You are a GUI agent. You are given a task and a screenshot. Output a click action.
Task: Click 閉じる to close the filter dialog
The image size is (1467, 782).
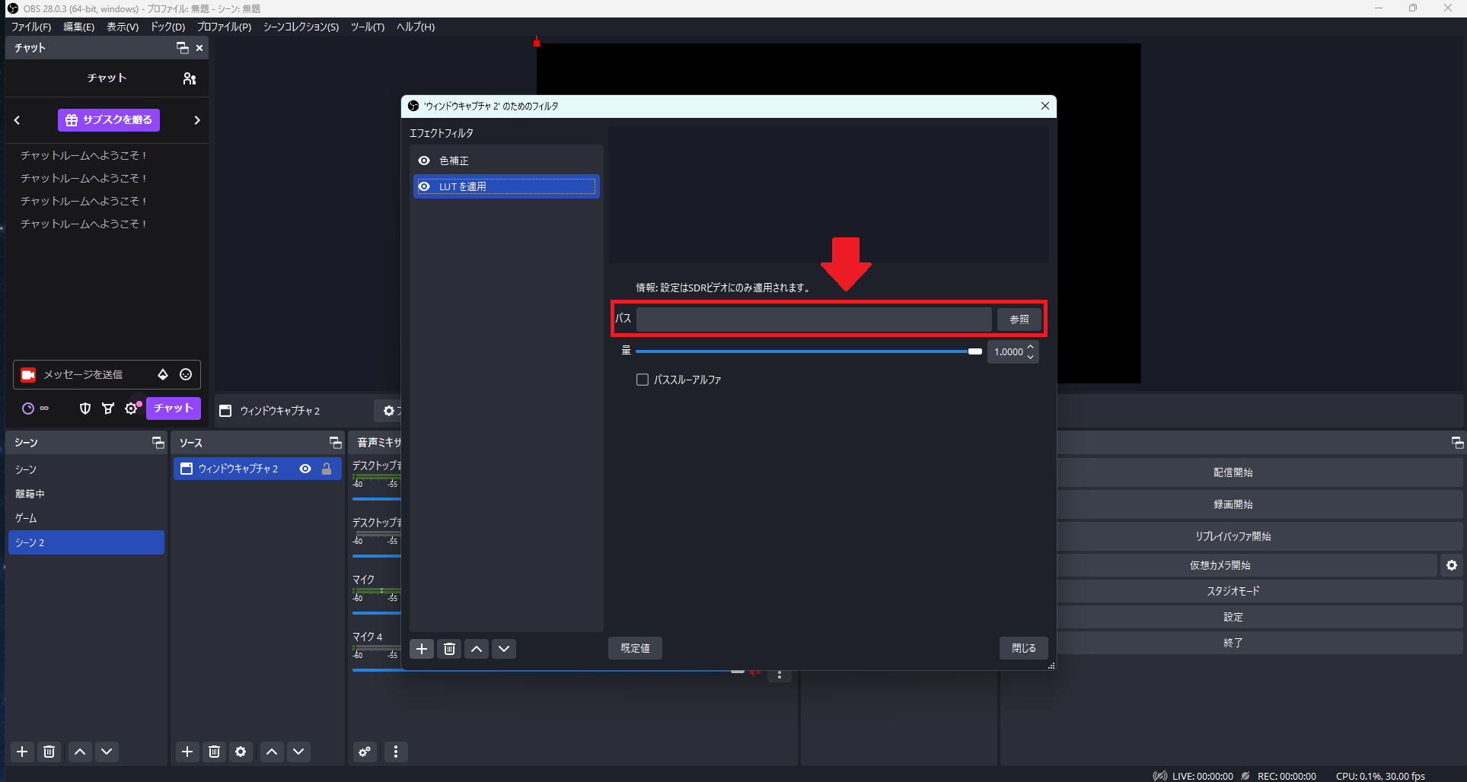point(1024,648)
